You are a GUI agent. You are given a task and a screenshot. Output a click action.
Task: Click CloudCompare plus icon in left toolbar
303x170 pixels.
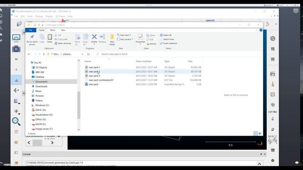[x=16, y=69]
